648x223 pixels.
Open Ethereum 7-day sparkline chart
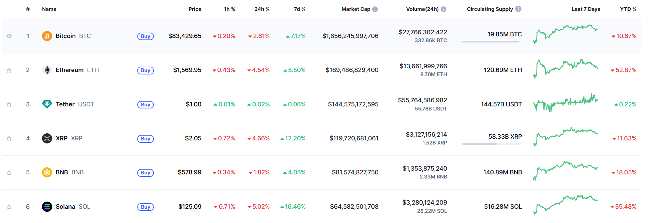[565, 69]
